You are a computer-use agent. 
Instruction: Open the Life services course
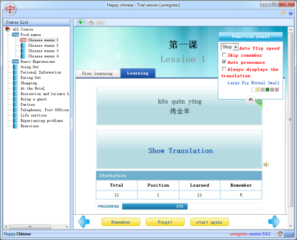pos(34,115)
